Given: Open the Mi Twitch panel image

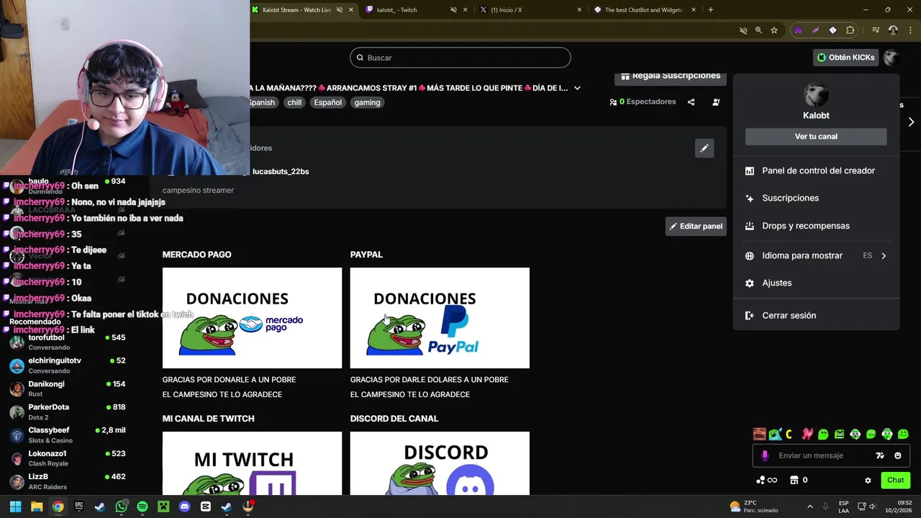Looking at the screenshot, I should 252,463.
